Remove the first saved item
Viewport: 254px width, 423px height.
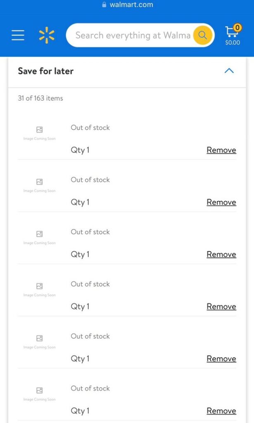[x=221, y=150]
